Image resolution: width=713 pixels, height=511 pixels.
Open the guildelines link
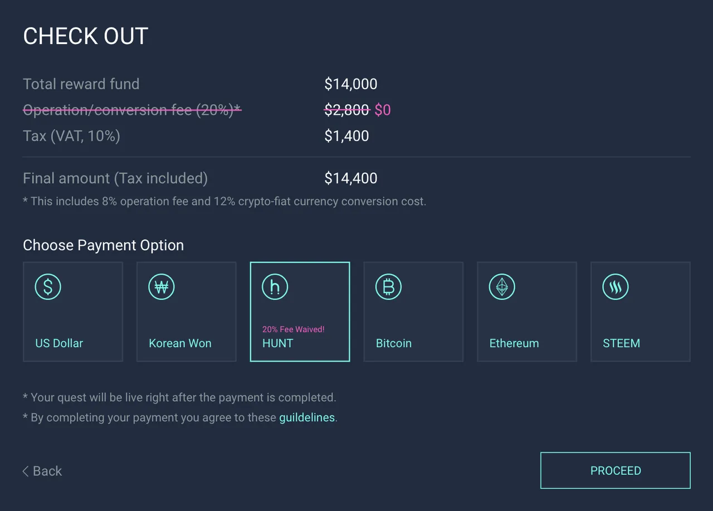click(x=307, y=417)
